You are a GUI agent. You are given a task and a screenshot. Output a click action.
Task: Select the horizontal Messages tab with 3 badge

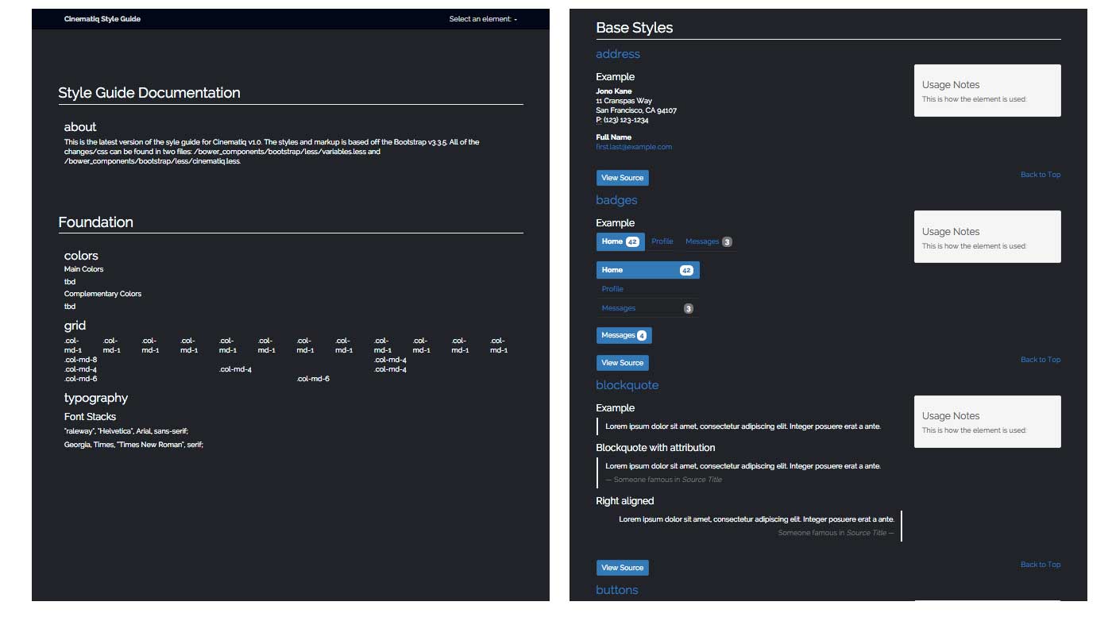pos(708,241)
